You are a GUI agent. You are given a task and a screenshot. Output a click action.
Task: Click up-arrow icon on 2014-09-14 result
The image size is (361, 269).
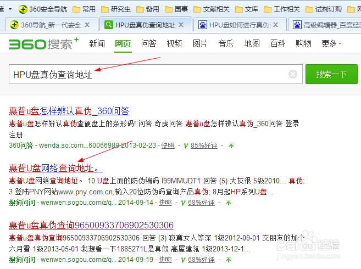pyautogui.click(x=229, y=203)
